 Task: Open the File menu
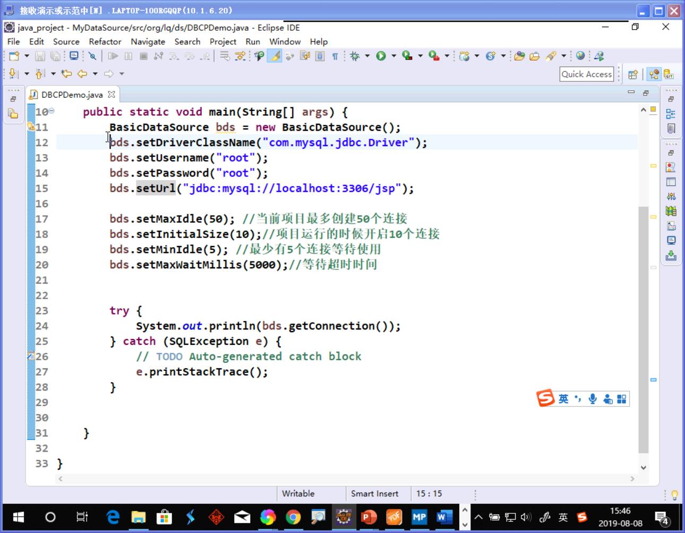[x=13, y=41]
